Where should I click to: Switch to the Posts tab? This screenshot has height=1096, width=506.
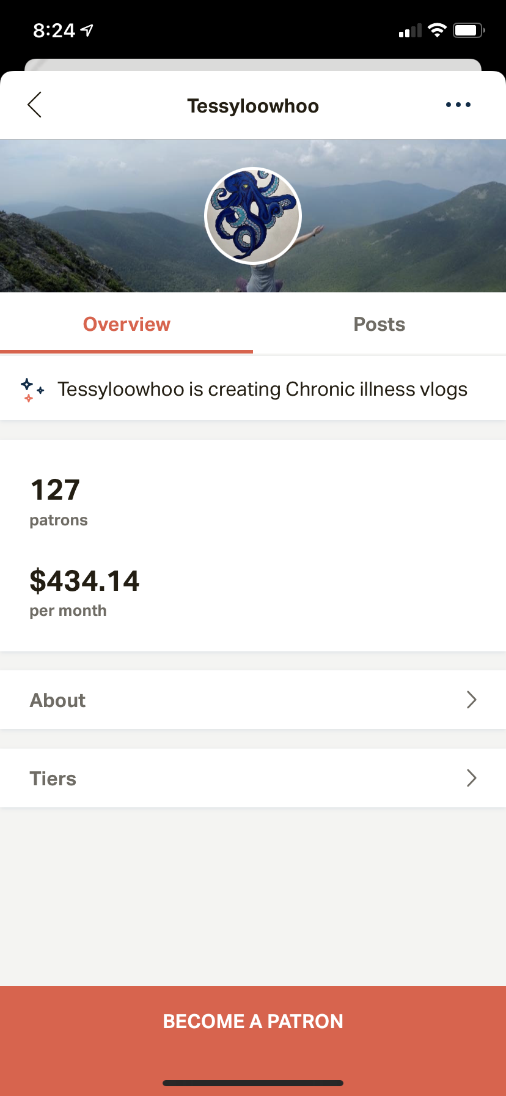380,324
